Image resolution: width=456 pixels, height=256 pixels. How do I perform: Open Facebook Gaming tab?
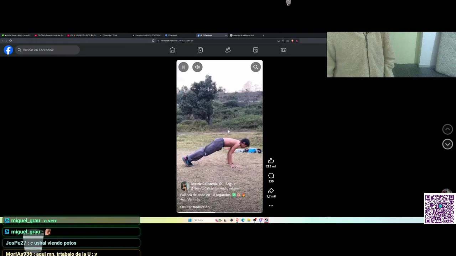284,50
